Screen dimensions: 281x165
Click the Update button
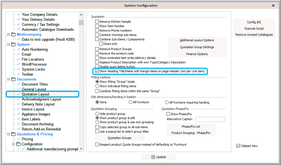click(x=159, y=157)
